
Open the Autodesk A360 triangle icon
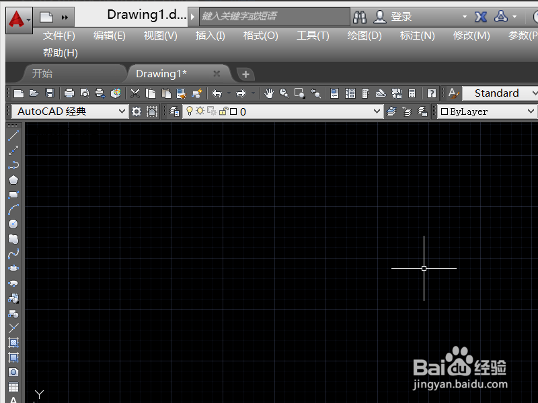tap(500, 16)
